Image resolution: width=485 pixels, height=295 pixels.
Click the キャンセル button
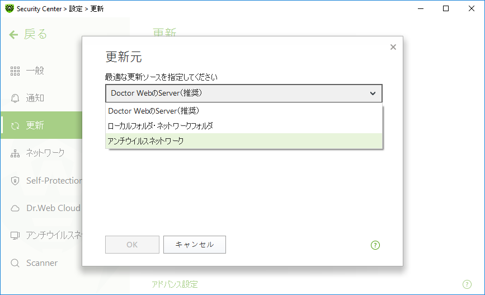pyautogui.click(x=195, y=245)
